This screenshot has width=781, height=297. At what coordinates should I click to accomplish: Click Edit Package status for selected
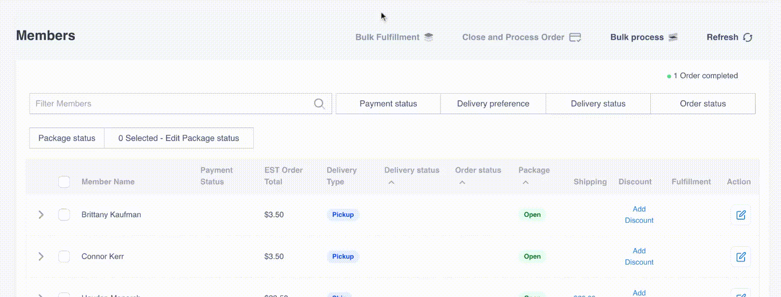pyautogui.click(x=179, y=138)
